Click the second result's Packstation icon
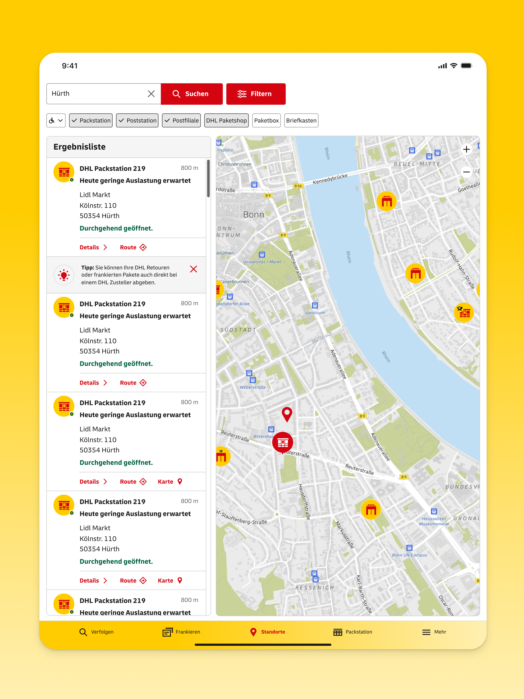The width and height of the screenshot is (524, 699). click(x=64, y=308)
